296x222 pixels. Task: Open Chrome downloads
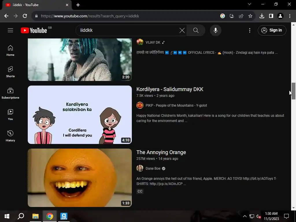(262, 16)
